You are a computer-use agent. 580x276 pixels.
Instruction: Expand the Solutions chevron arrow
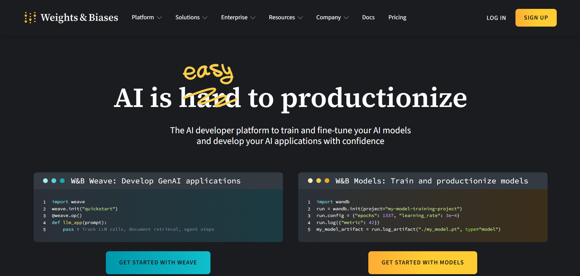205,18
